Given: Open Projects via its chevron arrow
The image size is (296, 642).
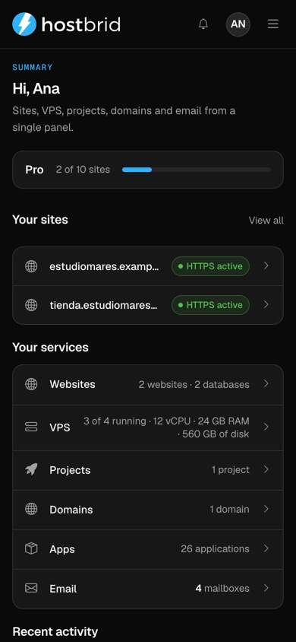Looking at the screenshot, I should tap(266, 469).
